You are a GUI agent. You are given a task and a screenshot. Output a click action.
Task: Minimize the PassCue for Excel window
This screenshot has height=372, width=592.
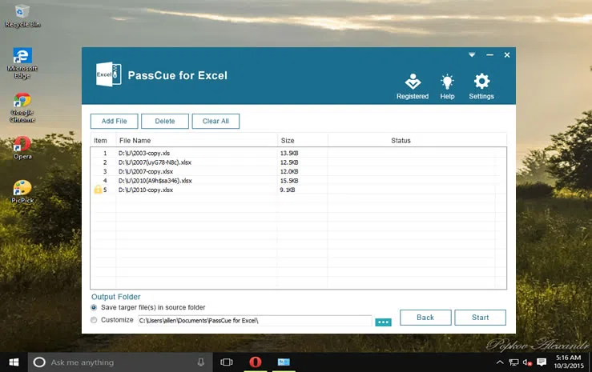pos(489,55)
